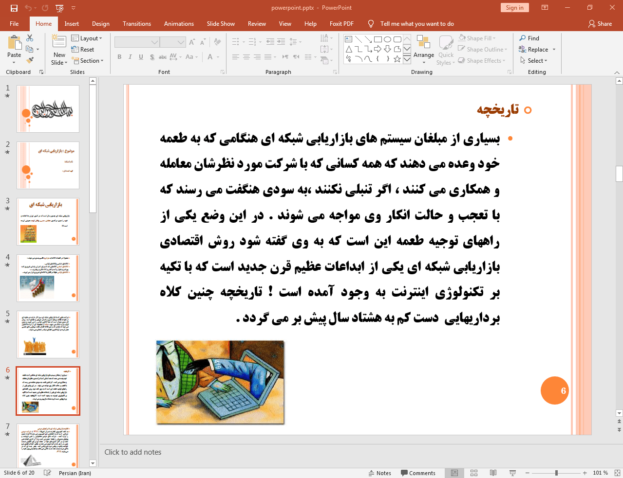Open the Layout gallery dropdown

[88, 38]
